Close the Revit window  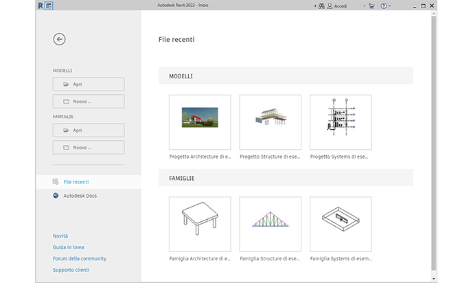coord(432,5)
